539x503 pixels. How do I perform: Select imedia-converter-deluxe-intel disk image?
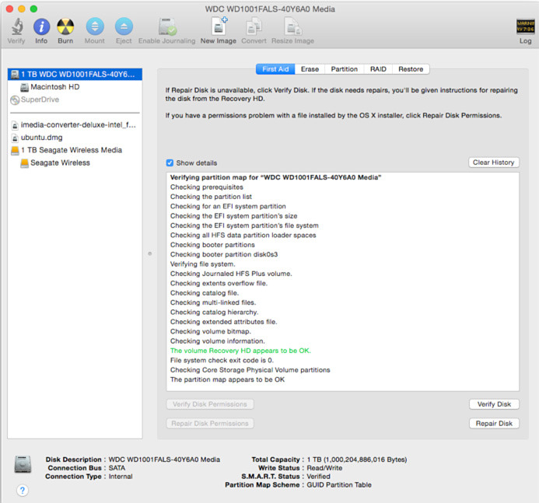(x=75, y=125)
